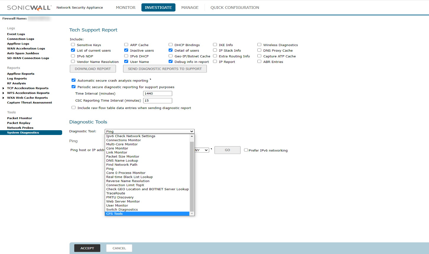429x254 pixels.
Task: Expand WFS Acceleration Reports arrow
Action: click(x=3, y=93)
